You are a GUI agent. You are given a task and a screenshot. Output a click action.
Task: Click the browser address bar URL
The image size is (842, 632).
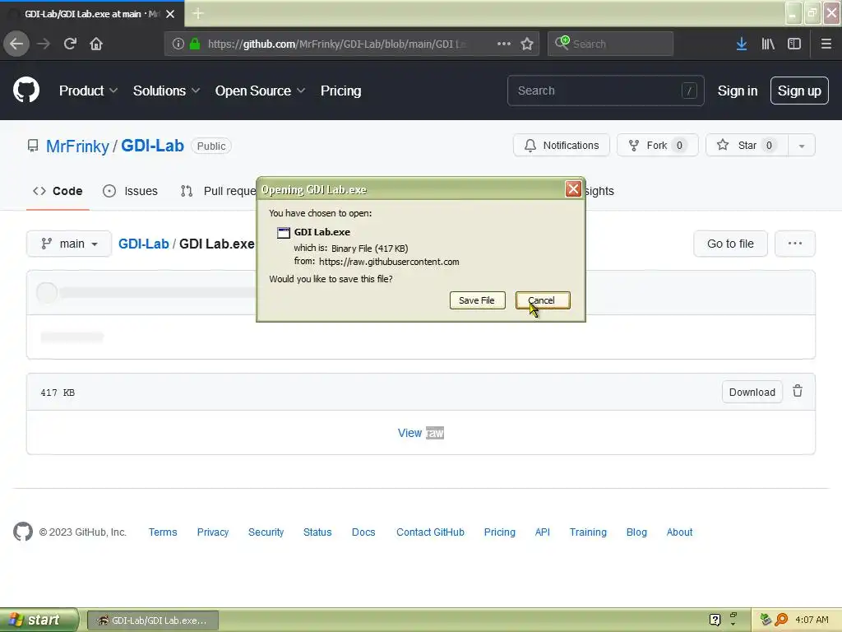click(x=337, y=44)
